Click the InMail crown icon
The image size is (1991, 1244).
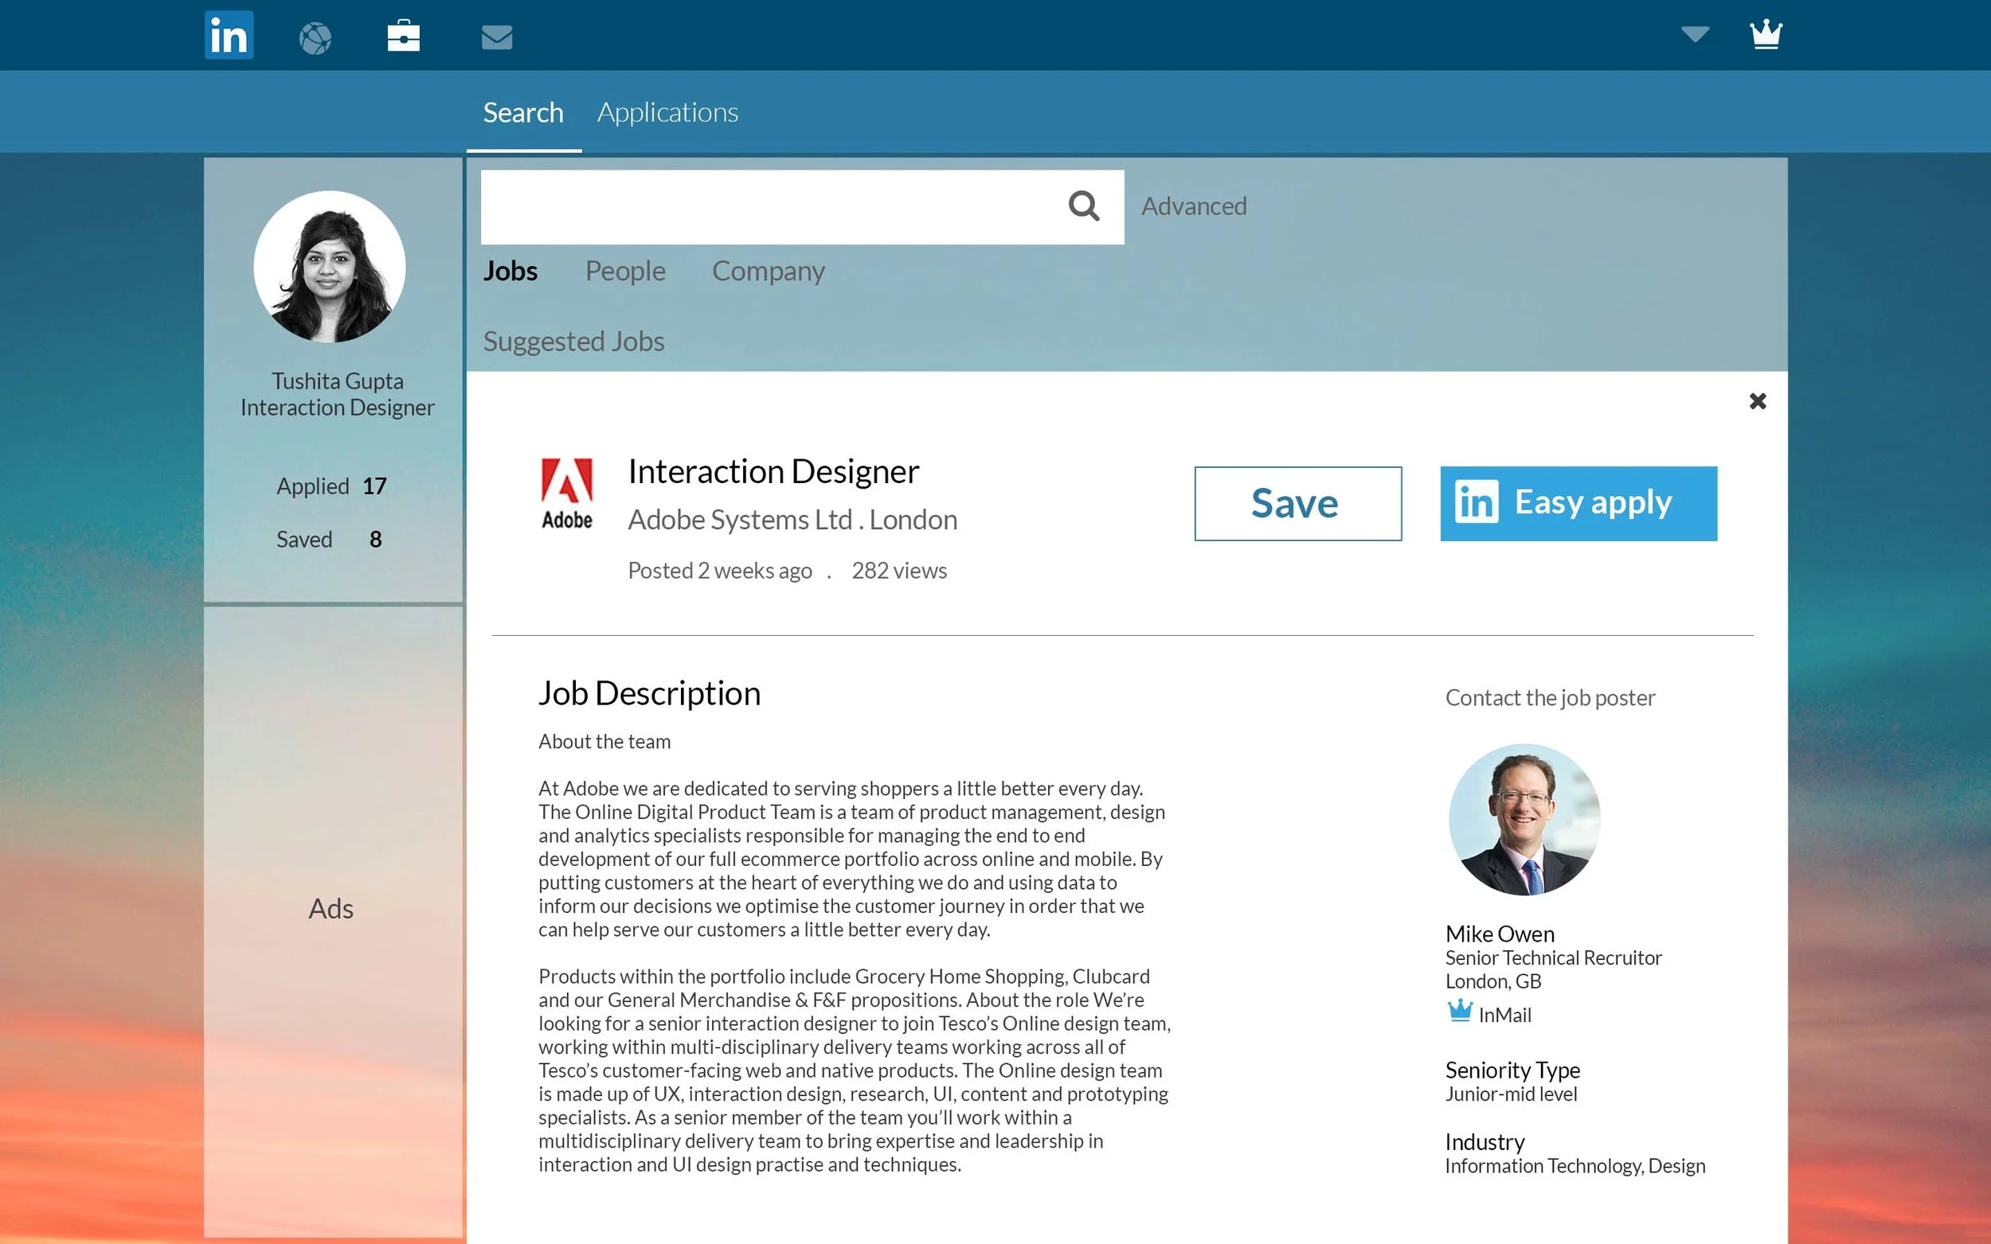click(x=1459, y=1010)
